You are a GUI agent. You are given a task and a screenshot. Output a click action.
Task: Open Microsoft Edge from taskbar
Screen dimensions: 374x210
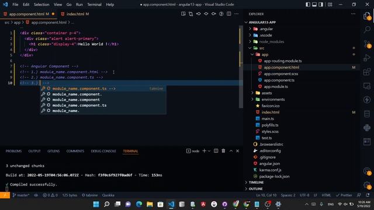click(x=139, y=204)
